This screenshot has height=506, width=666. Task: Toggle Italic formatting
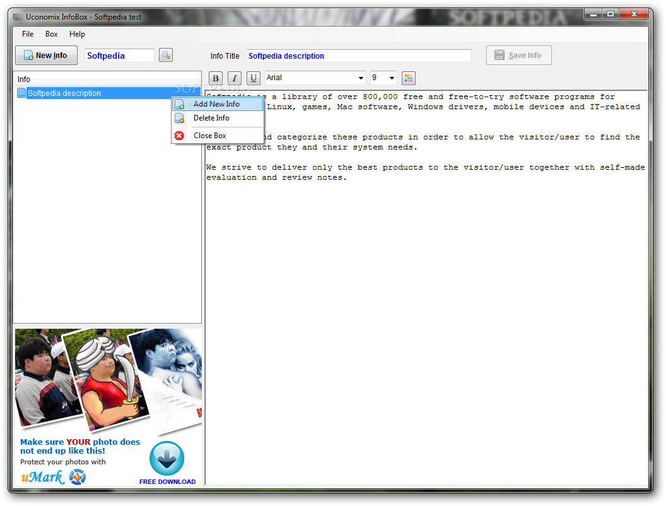[235, 78]
